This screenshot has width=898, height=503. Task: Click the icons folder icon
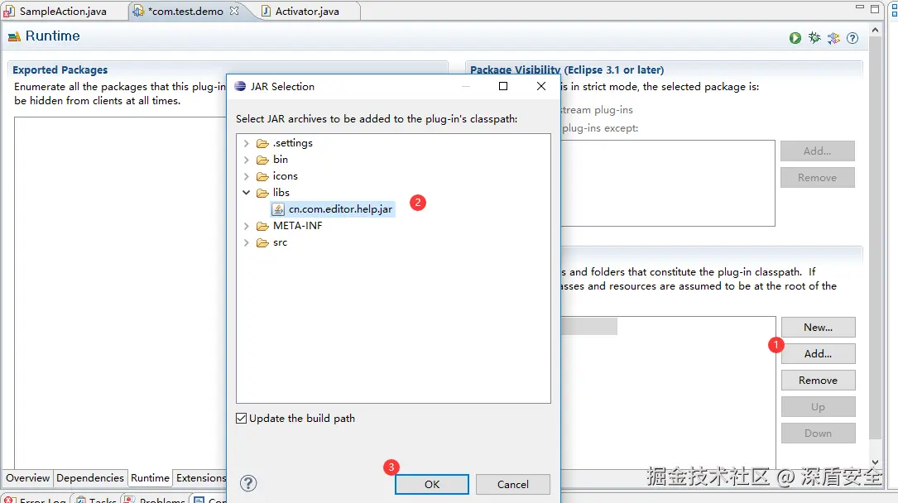tap(262, 176)
